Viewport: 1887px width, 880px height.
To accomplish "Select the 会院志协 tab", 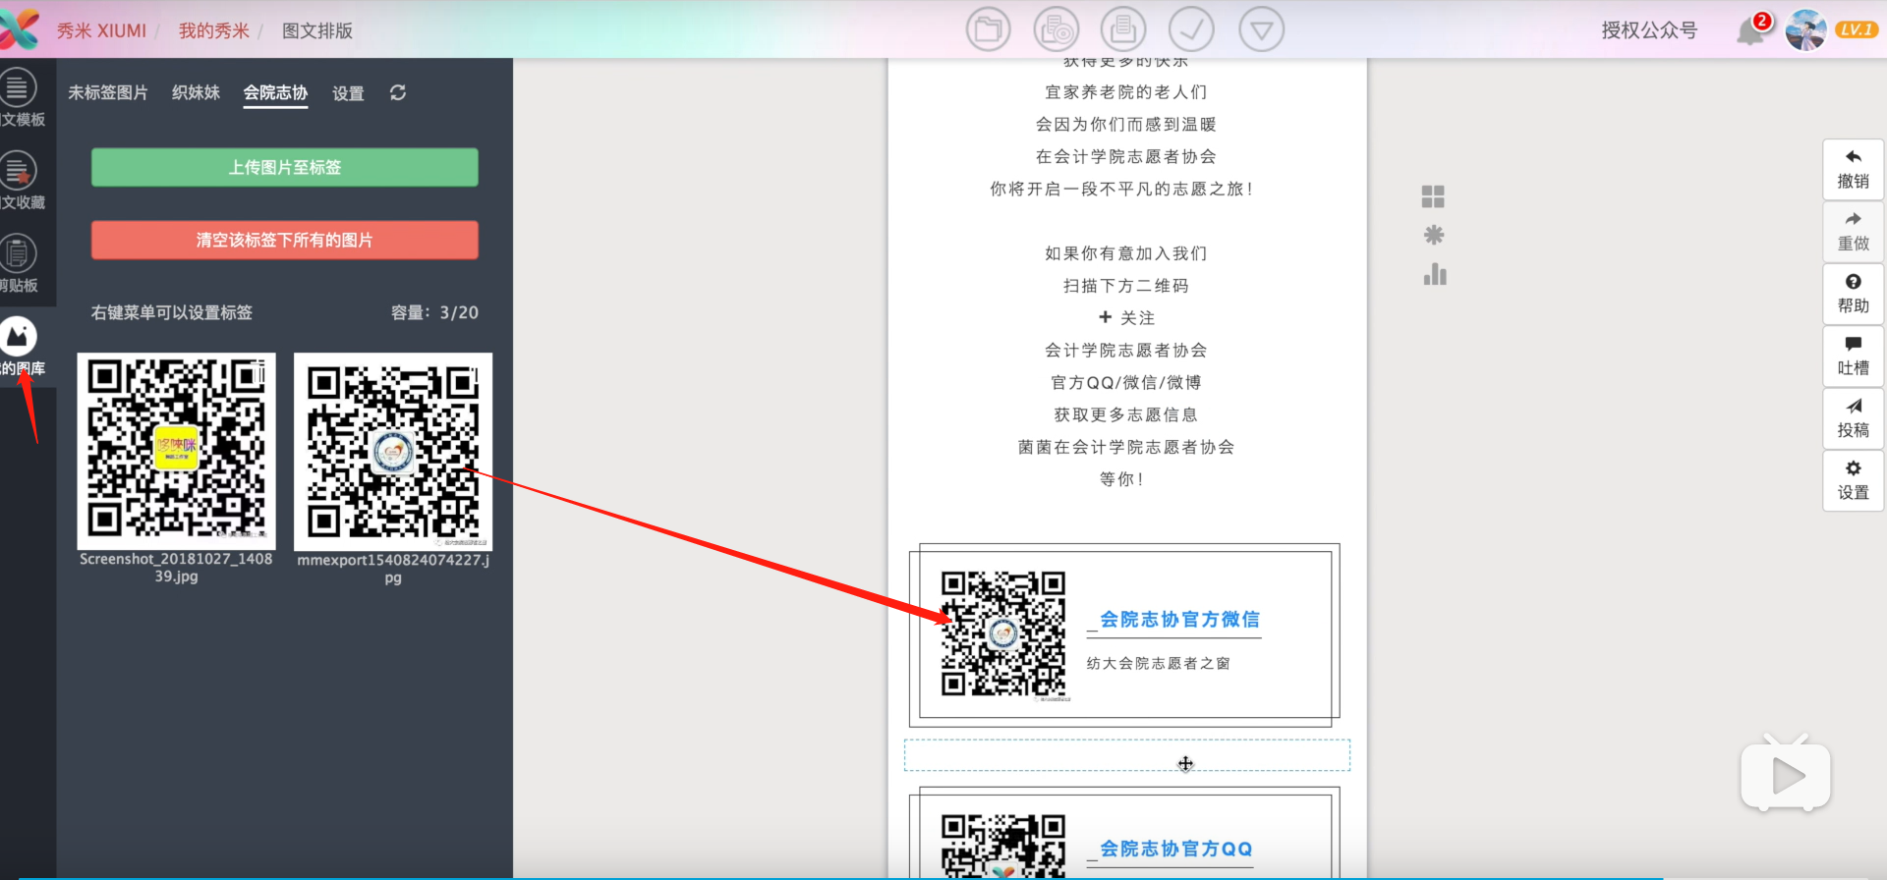I will pyautogui.click(x=275, y=92).
